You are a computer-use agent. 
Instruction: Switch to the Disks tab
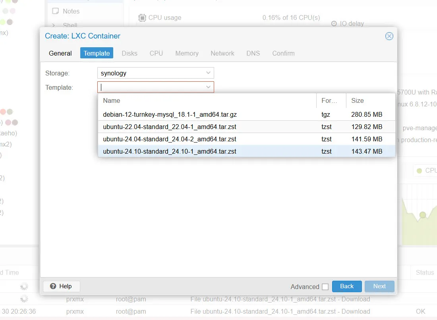point(130,53)
